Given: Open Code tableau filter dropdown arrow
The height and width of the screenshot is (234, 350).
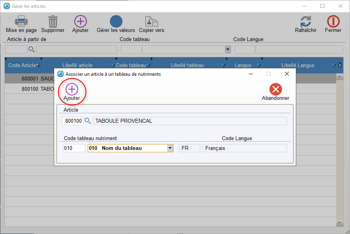Looking at the screenshot, I should coord(228,50).
